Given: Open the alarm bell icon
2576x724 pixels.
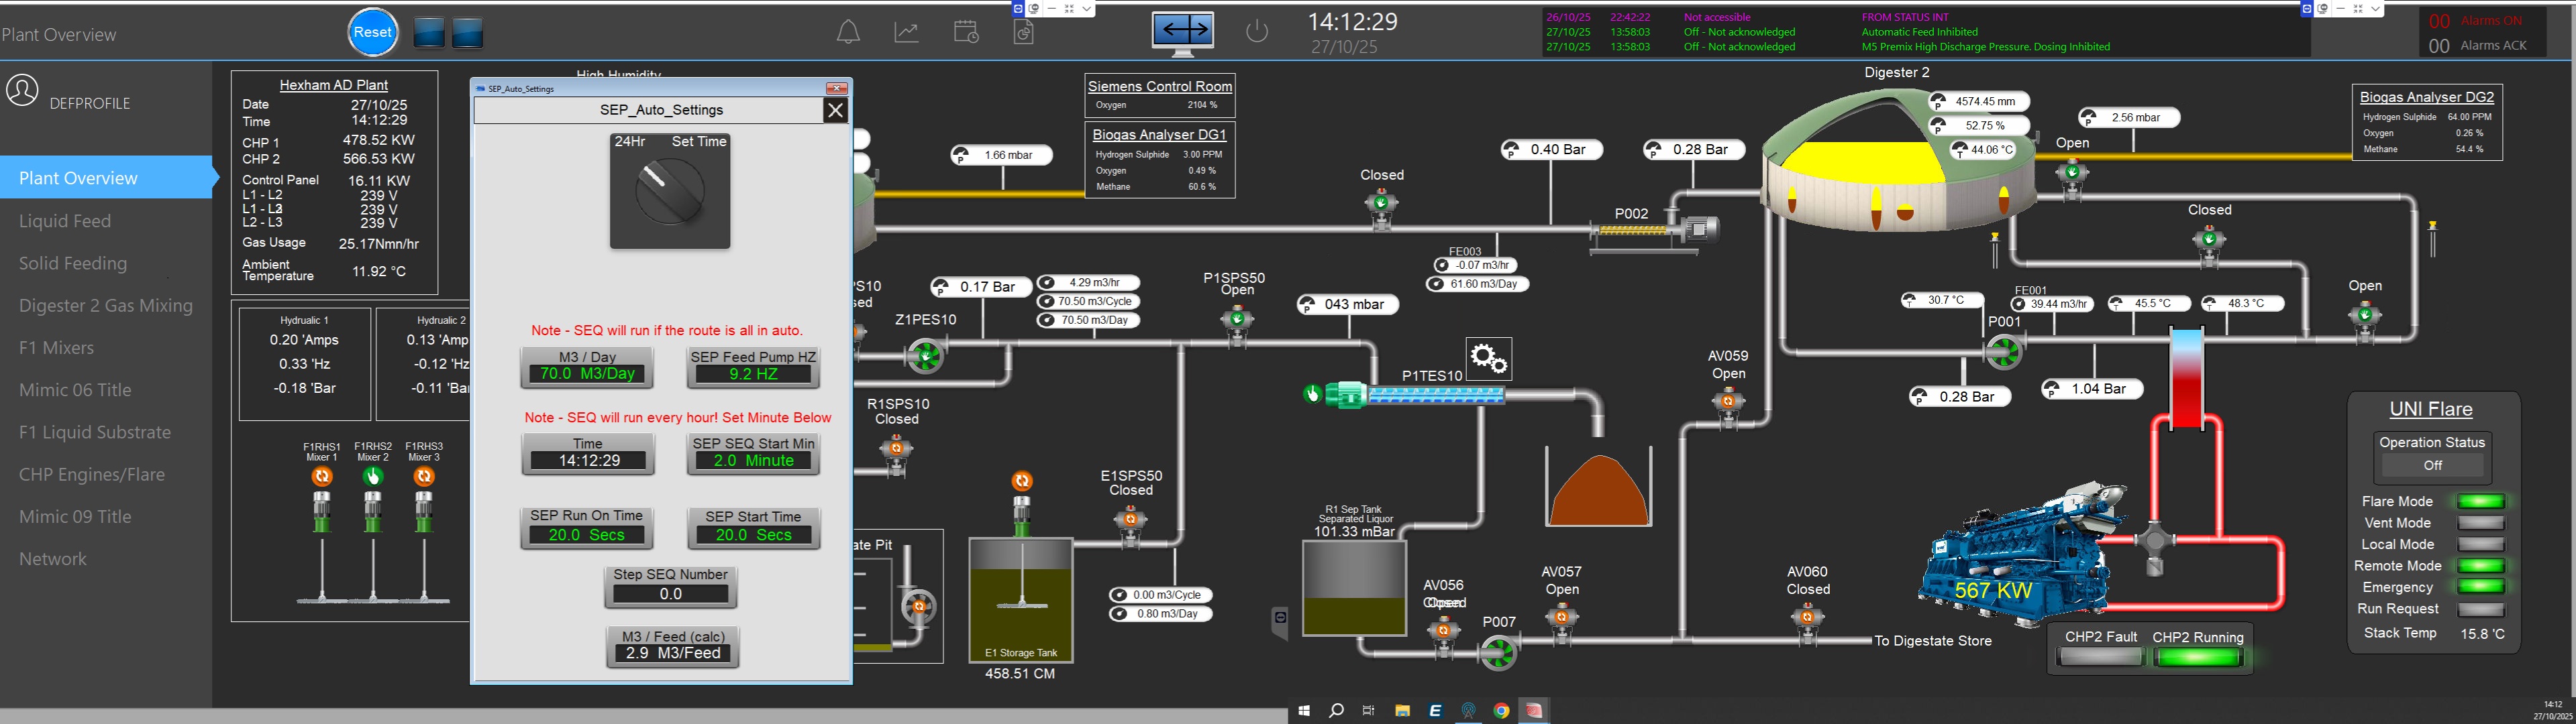Looking at the screenshot, I should point(848,32).
